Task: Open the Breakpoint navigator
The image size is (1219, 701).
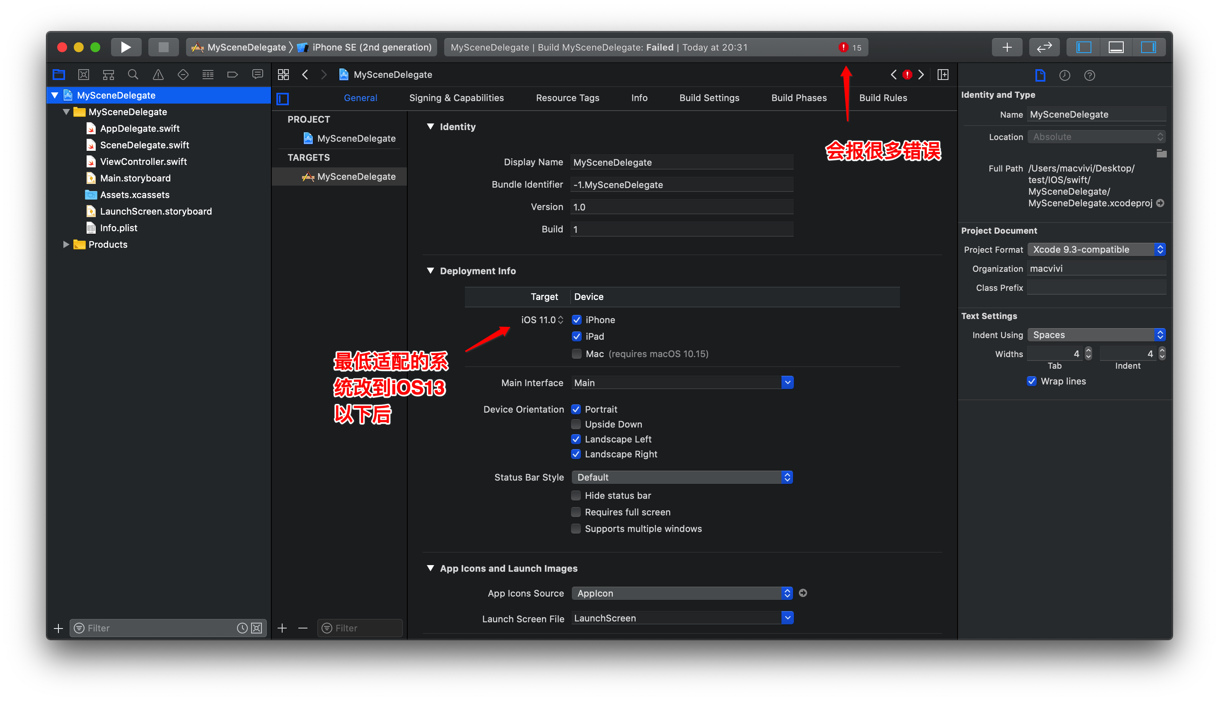Action: (232, 75)
